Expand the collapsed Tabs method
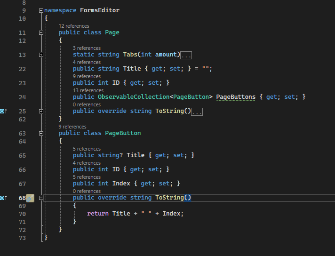This screenshot has height=256, width=335. (x=41, y=55)
